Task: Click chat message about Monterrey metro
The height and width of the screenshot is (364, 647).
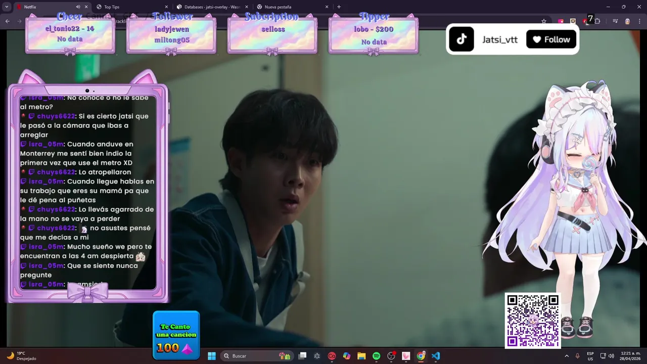Action: pyautogui.click(x=87, y=153)
